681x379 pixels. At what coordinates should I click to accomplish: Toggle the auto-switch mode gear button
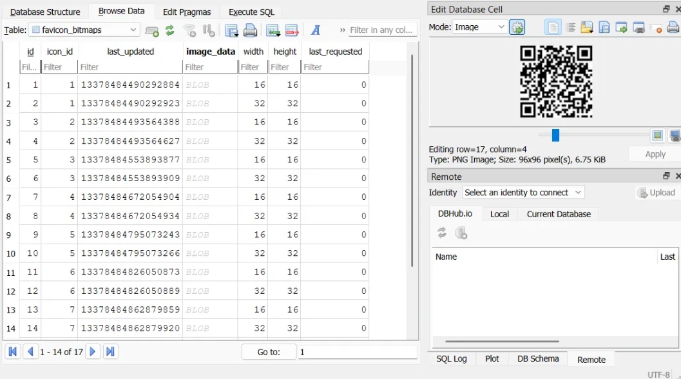pyautogui.click(x=517, y=27)
